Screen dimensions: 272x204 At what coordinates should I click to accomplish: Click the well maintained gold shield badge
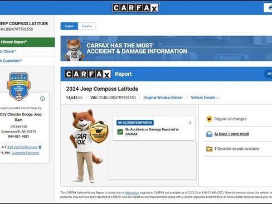tap(99, 132)
